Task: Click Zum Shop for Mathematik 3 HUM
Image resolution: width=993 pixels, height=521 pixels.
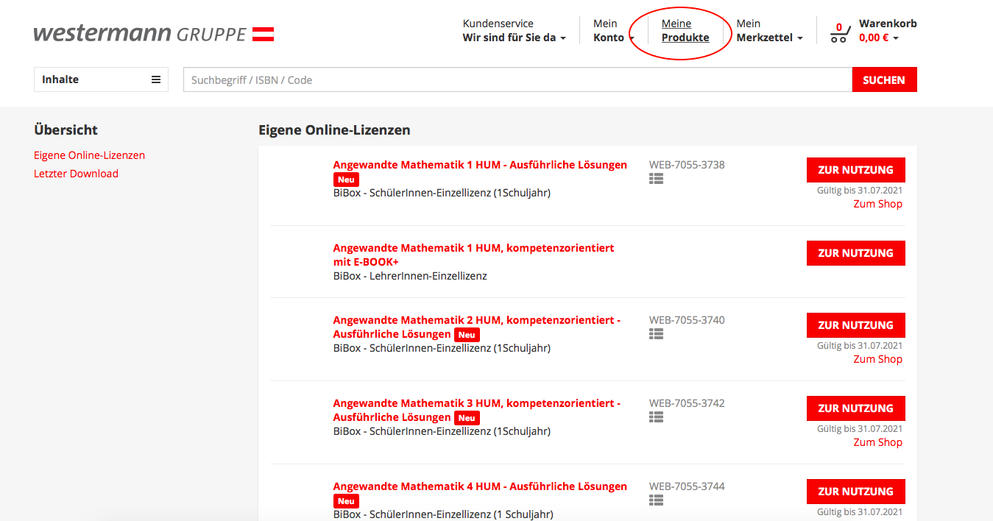Action: pos(877,442)
